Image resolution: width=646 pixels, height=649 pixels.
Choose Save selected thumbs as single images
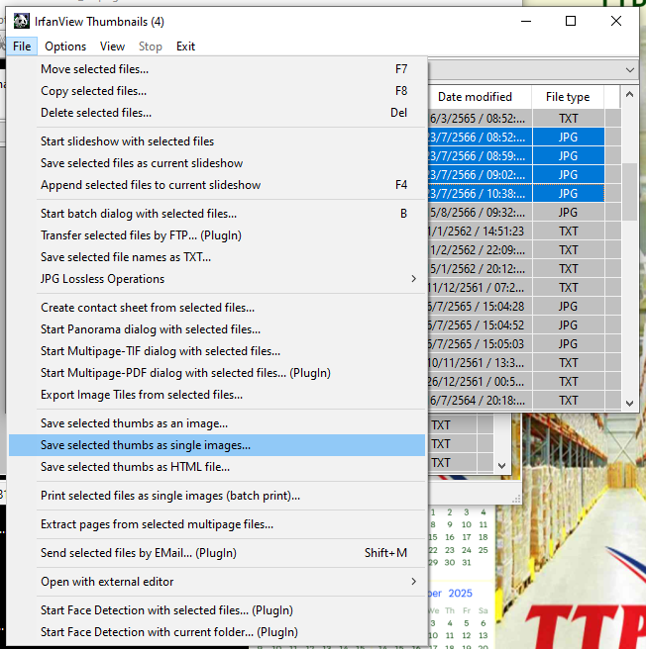[x=145, y=445]
